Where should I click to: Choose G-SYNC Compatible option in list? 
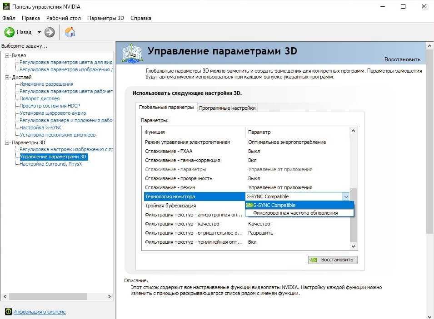(x=299, y=205)
